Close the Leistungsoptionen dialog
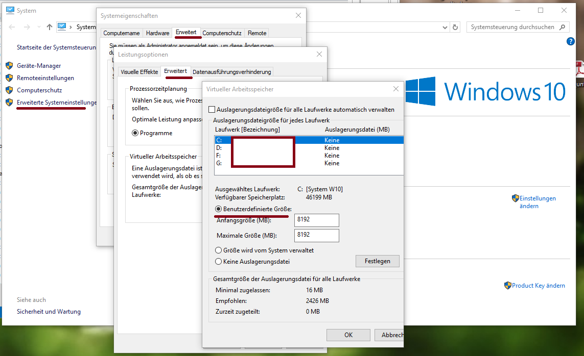The image size is (584, 356). click(319, 54)
